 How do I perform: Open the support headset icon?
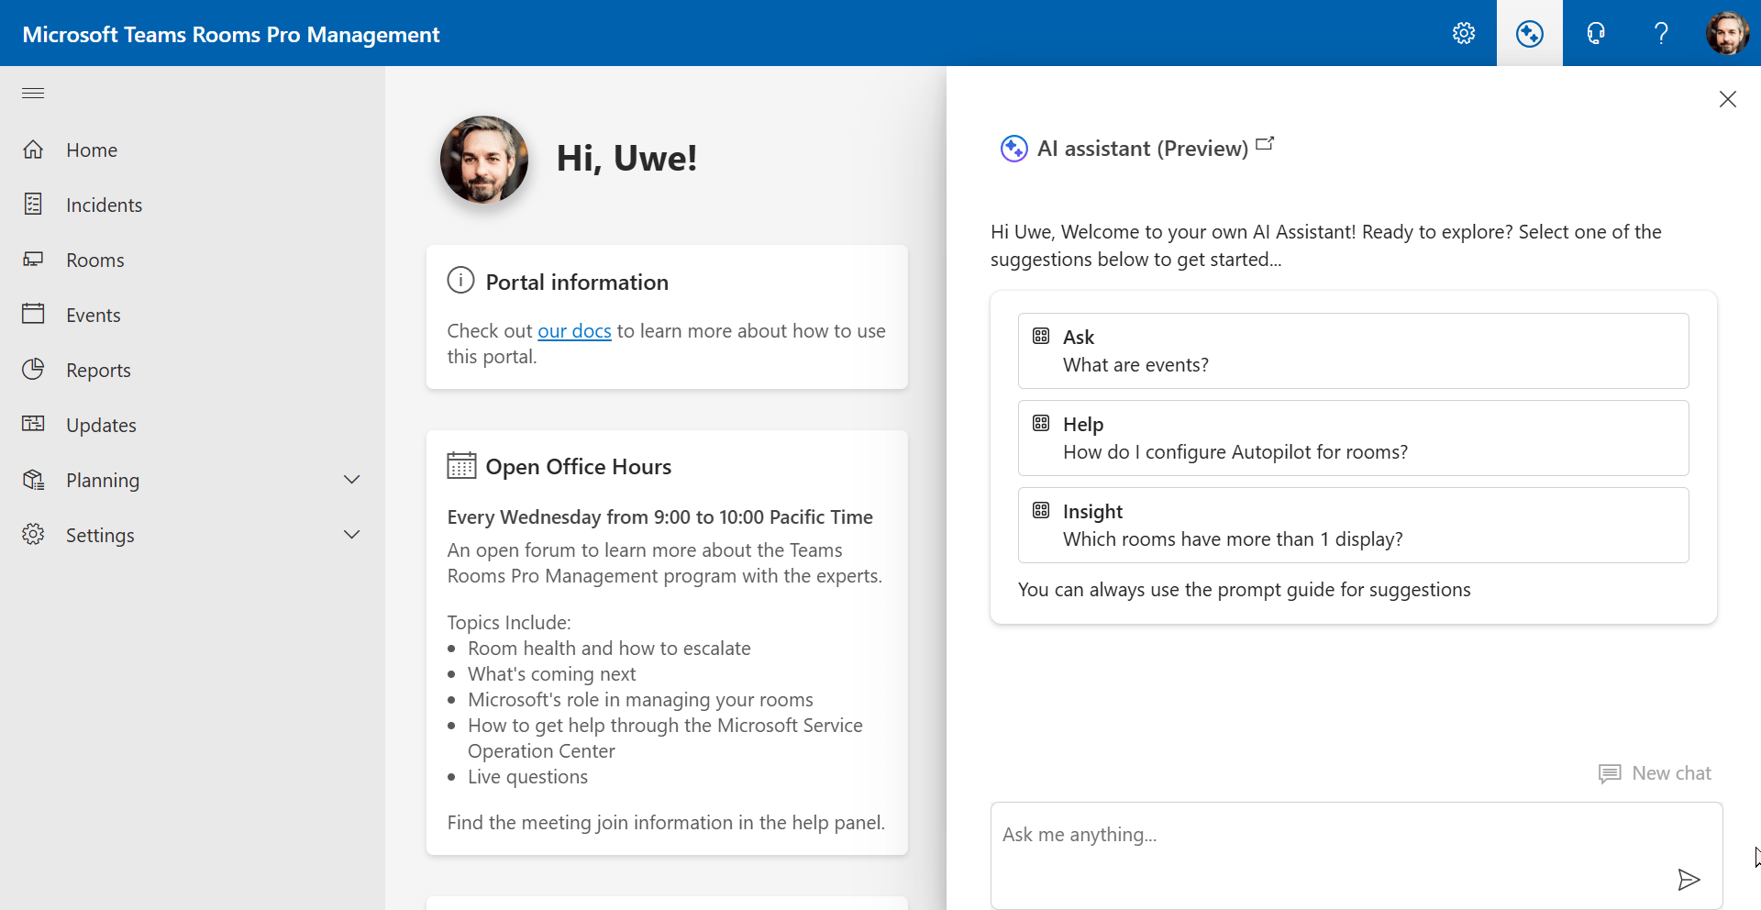pos(1596,34)
